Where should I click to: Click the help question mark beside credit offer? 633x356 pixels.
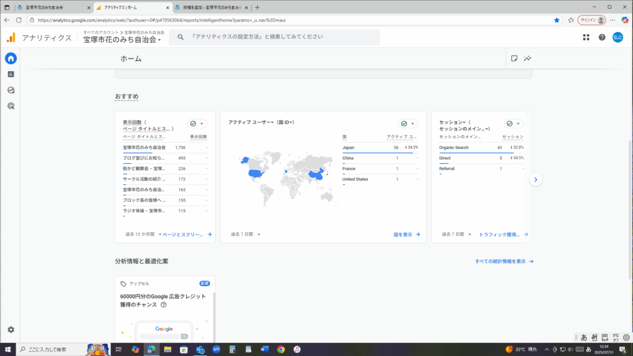tap(163, 305)
